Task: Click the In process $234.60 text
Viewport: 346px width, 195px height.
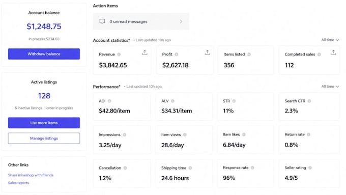Action: pyautogui.click(x=44, y=39)
